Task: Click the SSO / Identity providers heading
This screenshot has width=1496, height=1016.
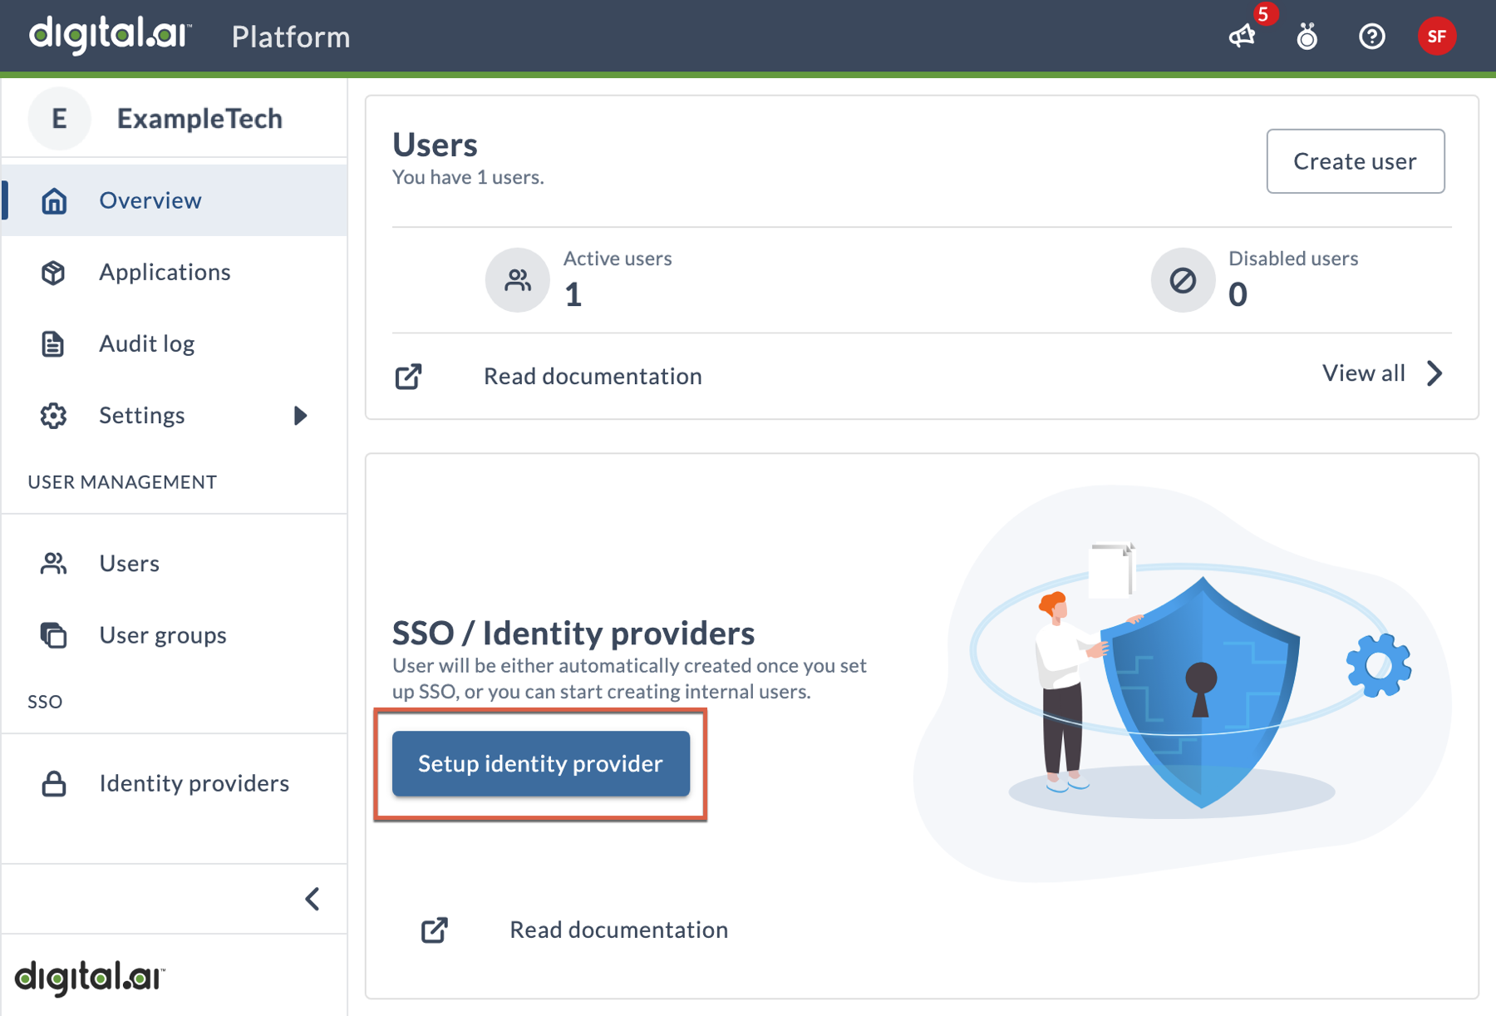Action: (x=573, y=633)
